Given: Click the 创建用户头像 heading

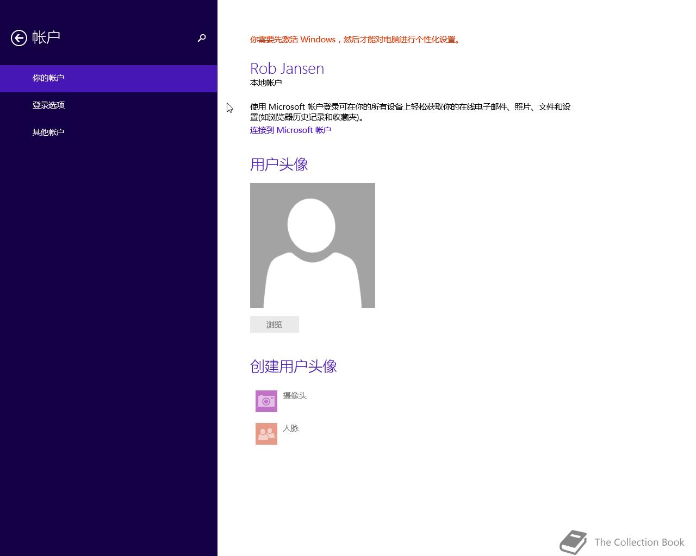Looking at the screenshot, I should (294, 367).
